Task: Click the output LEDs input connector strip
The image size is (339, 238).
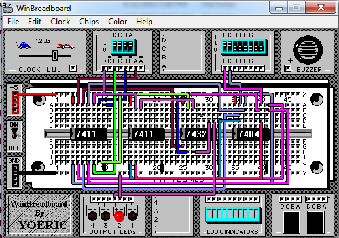Action: click(x=112, y=199)
